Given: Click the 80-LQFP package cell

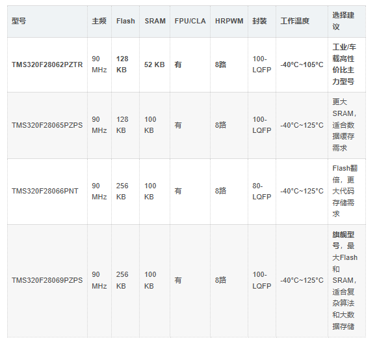Looking at the screenshot, I should pyautogui.click(x=262, y=192).
